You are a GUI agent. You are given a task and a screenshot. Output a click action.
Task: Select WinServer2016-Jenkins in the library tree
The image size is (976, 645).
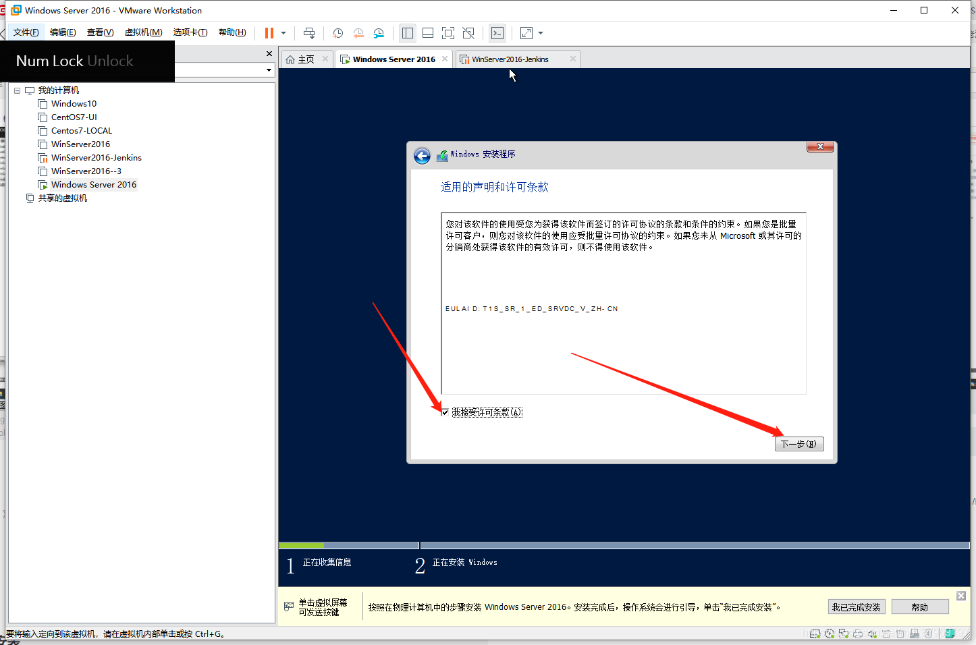click(97, 158)
